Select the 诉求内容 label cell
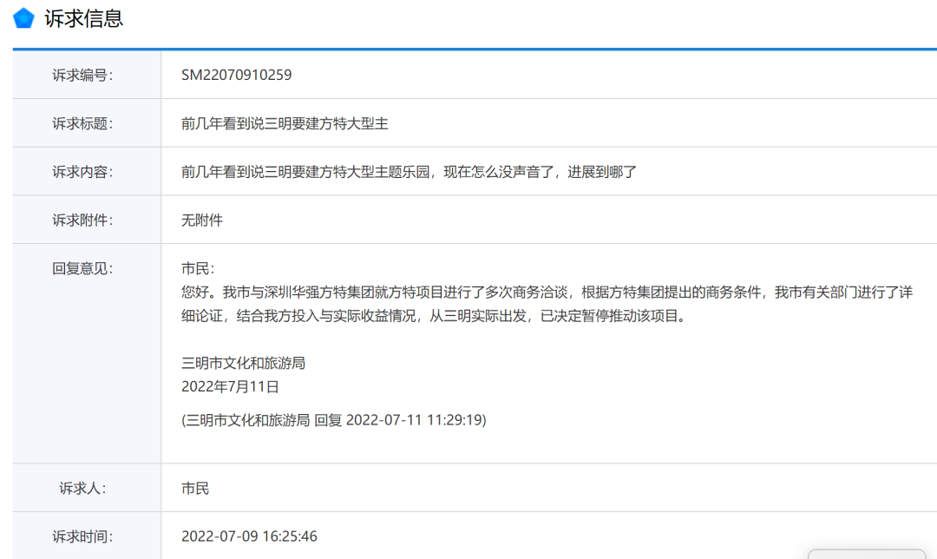937x559 pixels. point(82,172)
